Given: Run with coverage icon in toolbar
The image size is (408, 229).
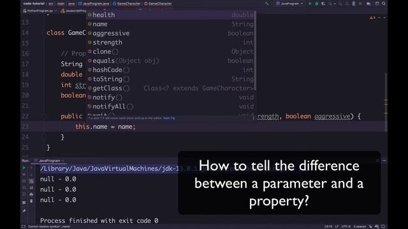Looking at the screenshot, I should 323,4.
